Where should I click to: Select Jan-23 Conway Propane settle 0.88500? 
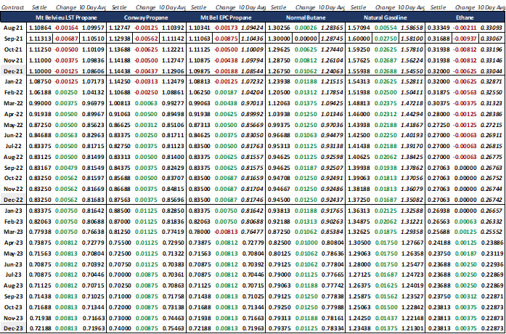coord(120,211)
